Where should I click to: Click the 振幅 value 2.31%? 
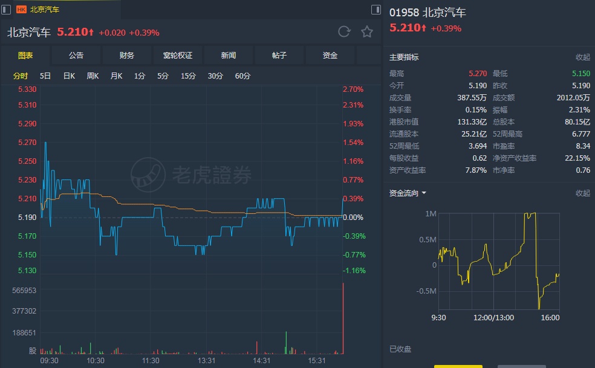[x=579, y=110]
